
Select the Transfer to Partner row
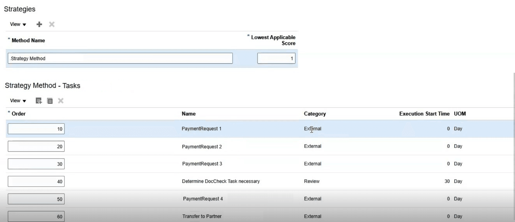coord(260,216)
